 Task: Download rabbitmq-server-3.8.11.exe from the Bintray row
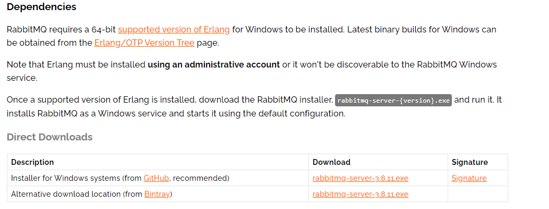[361, 194]
